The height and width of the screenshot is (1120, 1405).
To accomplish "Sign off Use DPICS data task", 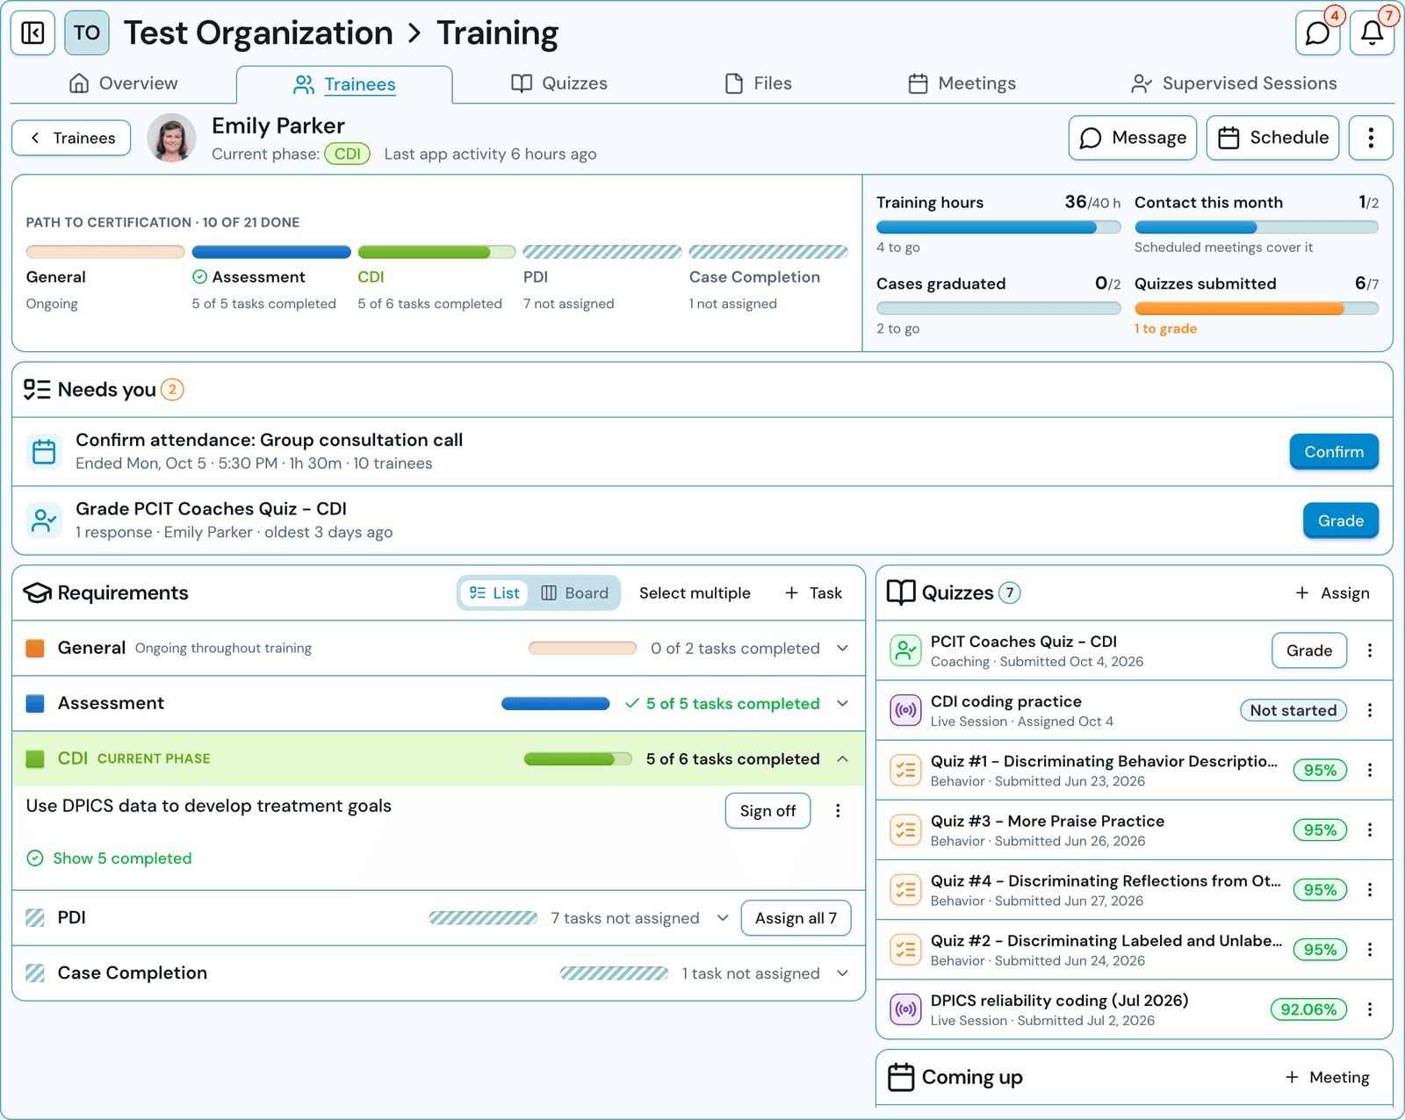I will point(767,811).
